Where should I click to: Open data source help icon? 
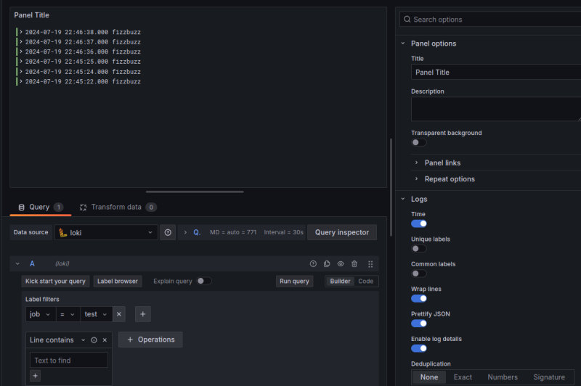point(168,232)
